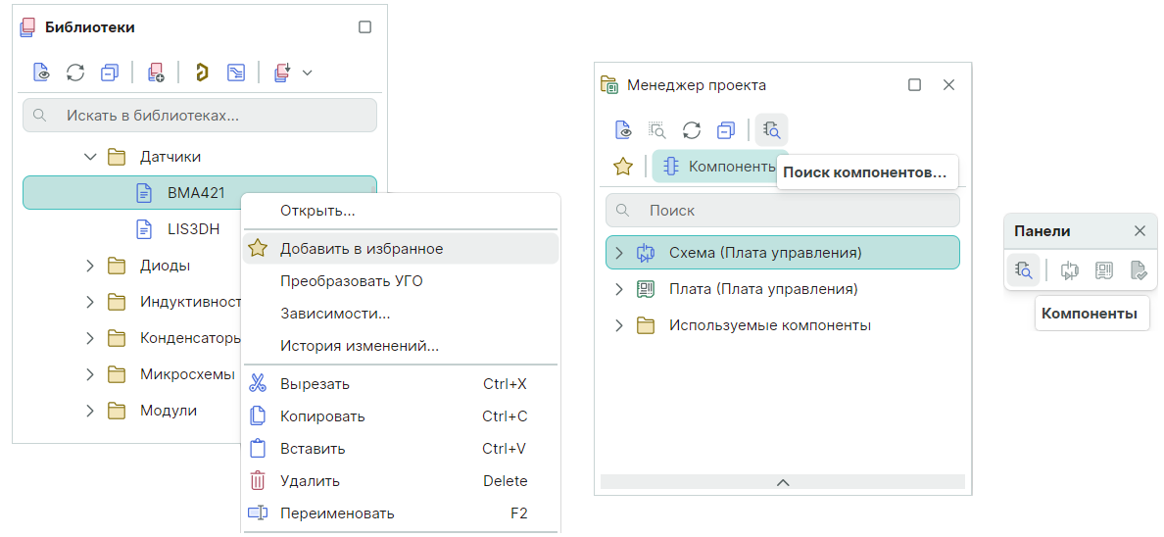Screen dimensions: 1164x537
Task: Toggle the favorites star filter in Менеджер проекта
Action: [622, 167]
